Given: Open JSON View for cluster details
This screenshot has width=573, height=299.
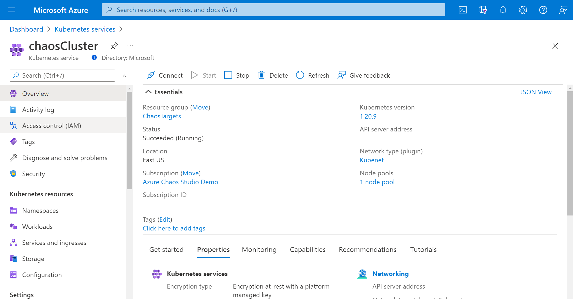Looking at the screenshot, I should coord(535,92).
